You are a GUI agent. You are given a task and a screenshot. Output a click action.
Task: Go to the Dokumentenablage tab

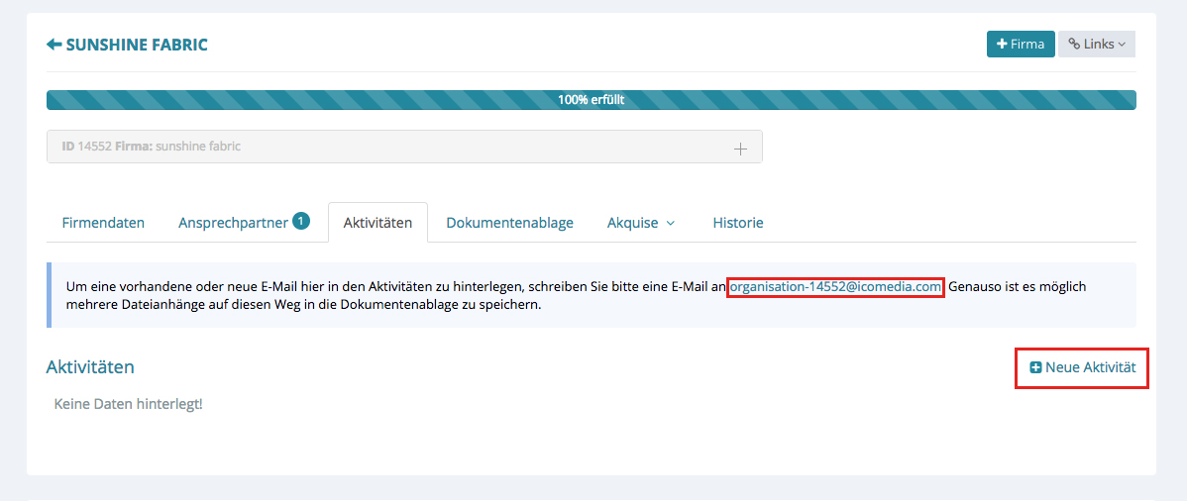509,223
